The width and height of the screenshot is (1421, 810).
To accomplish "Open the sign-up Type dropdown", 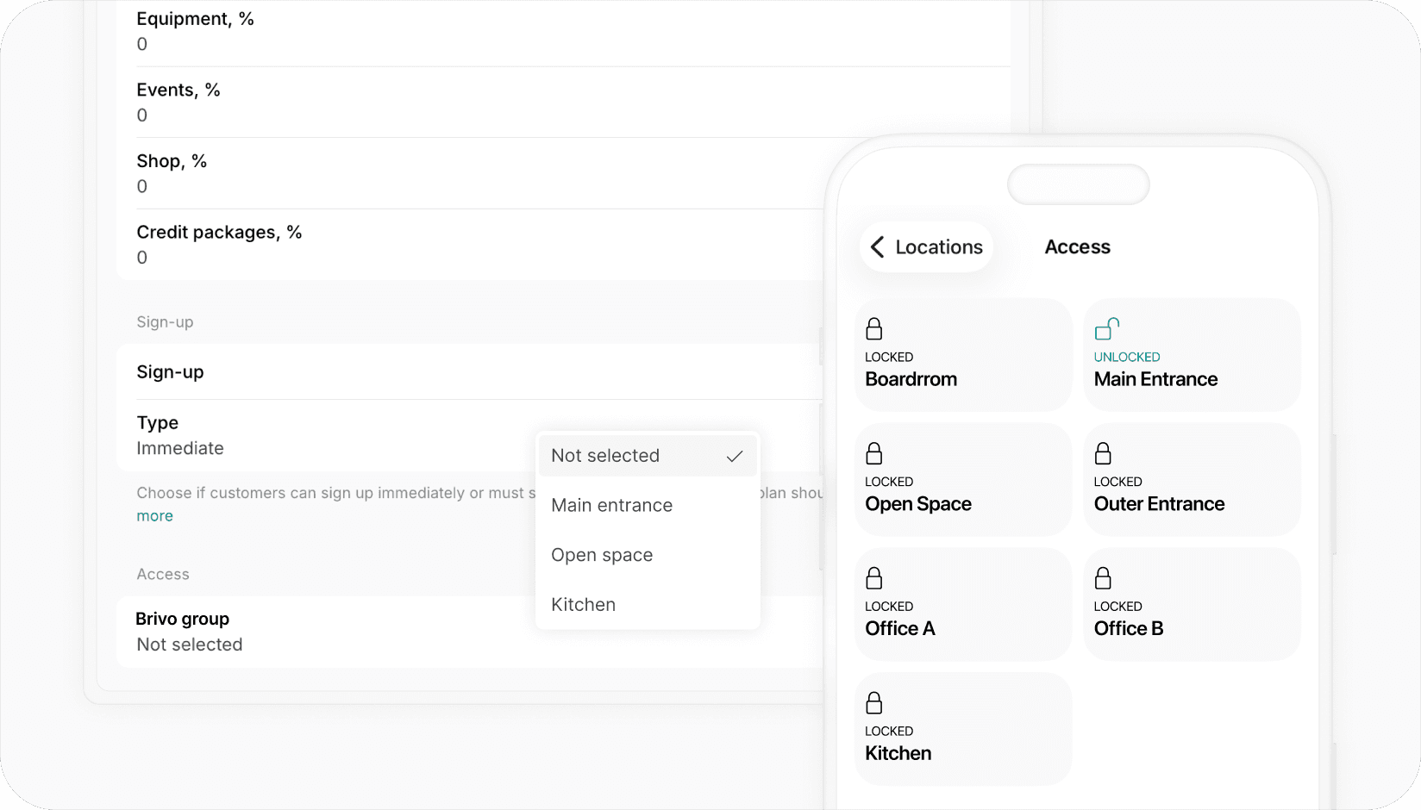I will (328, 436).
